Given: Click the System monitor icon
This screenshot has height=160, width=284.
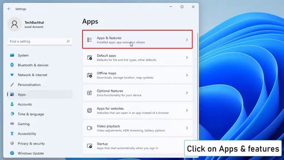Looking at the screenshot, I should pos(12,55).
